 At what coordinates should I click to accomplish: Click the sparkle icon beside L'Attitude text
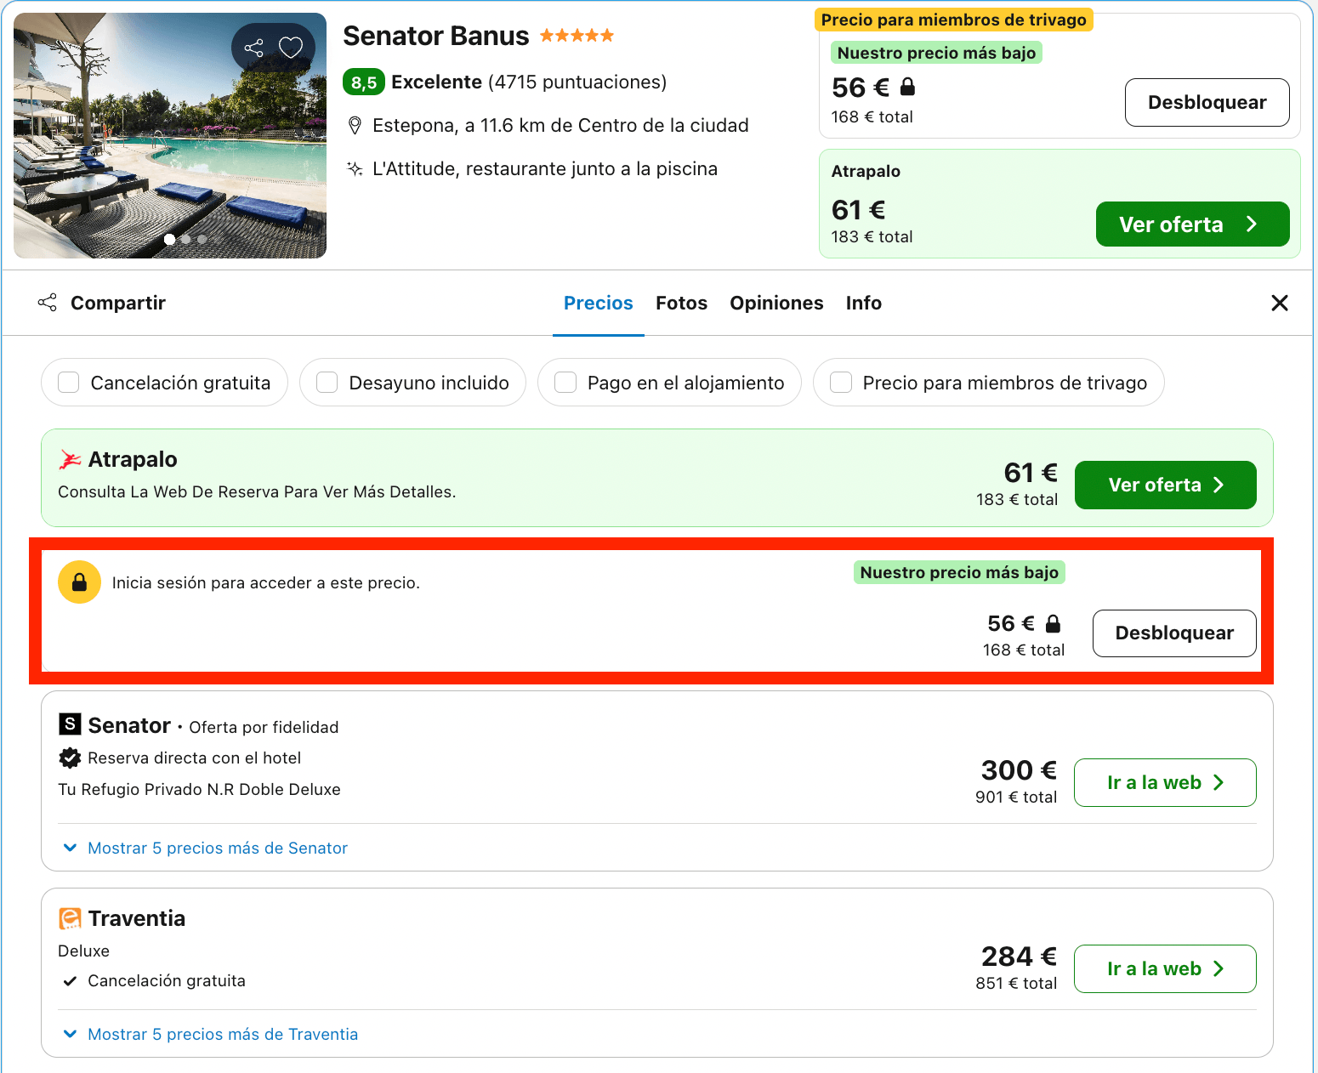pyautogui.click(x=355, y=168)
